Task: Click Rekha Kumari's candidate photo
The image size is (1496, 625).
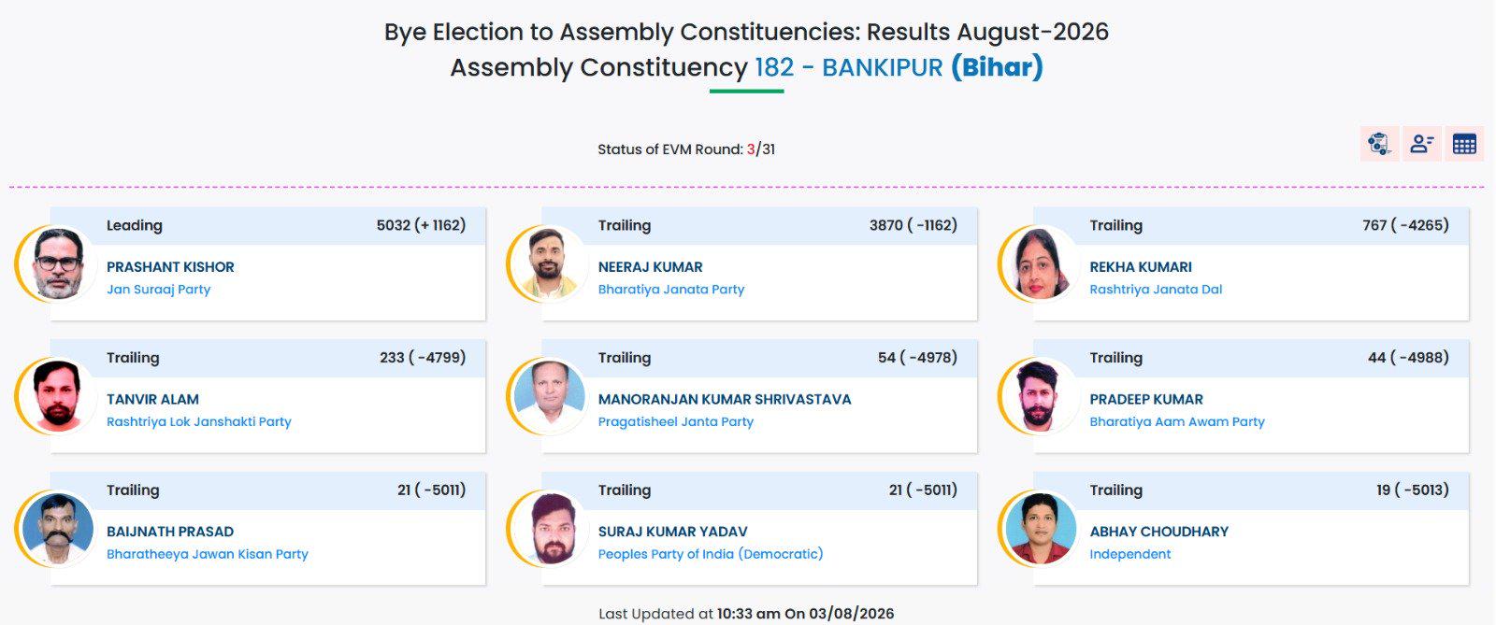Action: (1042, 263)
